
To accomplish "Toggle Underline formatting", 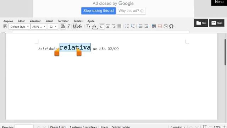I will 74,26.
